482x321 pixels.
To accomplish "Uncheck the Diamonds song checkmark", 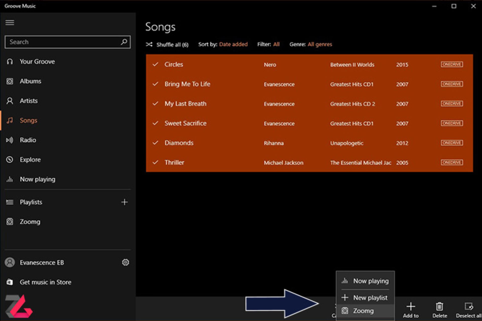I will pos(155,143).
